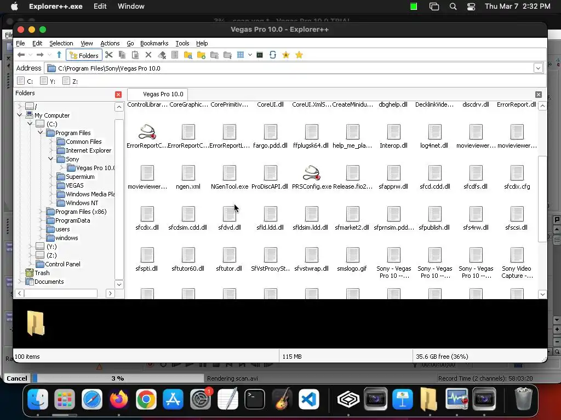This screenshot has width=561, height=420.
Task: Select the ErrorReportClient stethoscope file icon
Action: click(147, 132)
